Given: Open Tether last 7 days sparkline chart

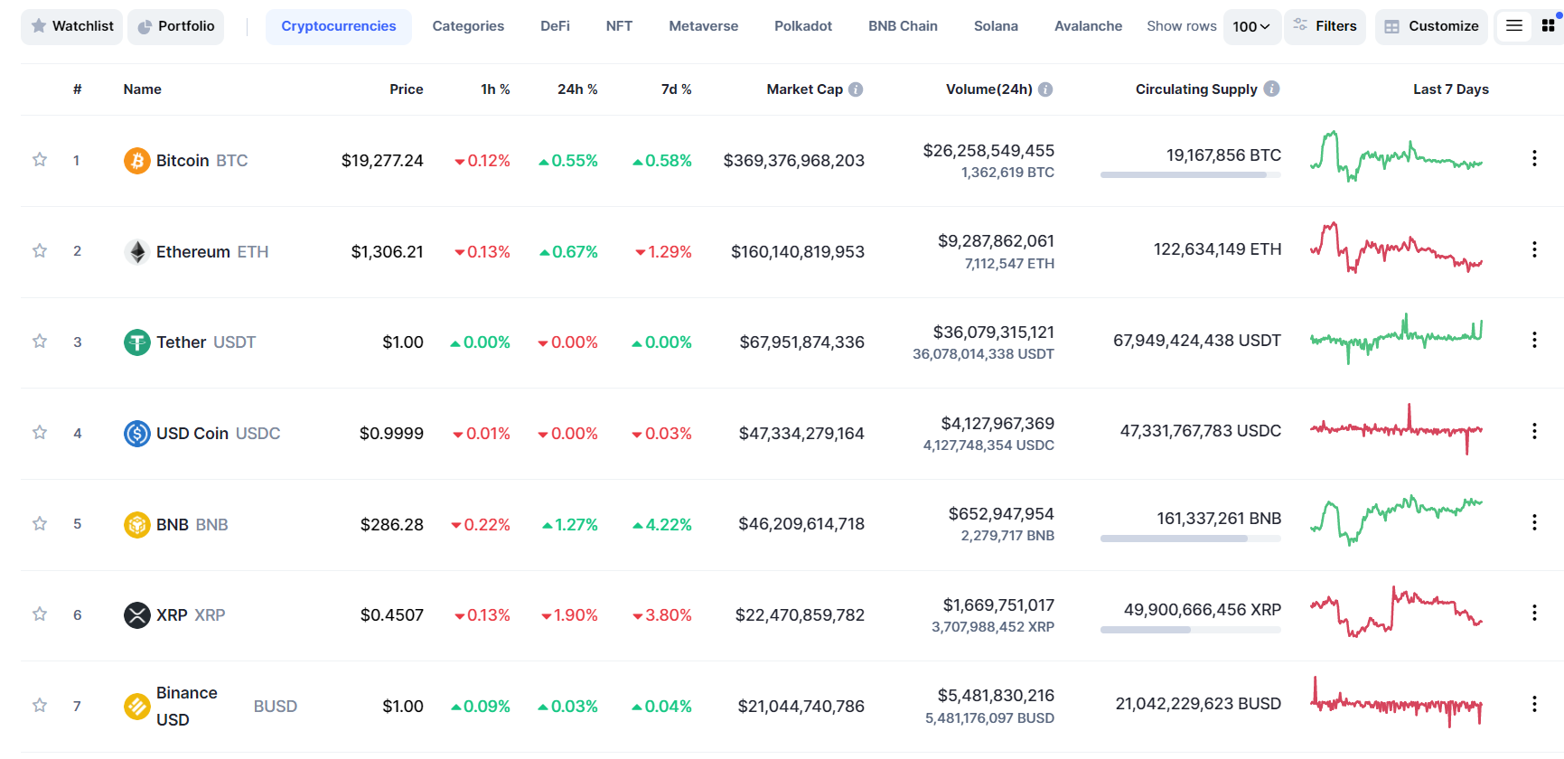Looking at the screenshot, I should (1397, 339).
